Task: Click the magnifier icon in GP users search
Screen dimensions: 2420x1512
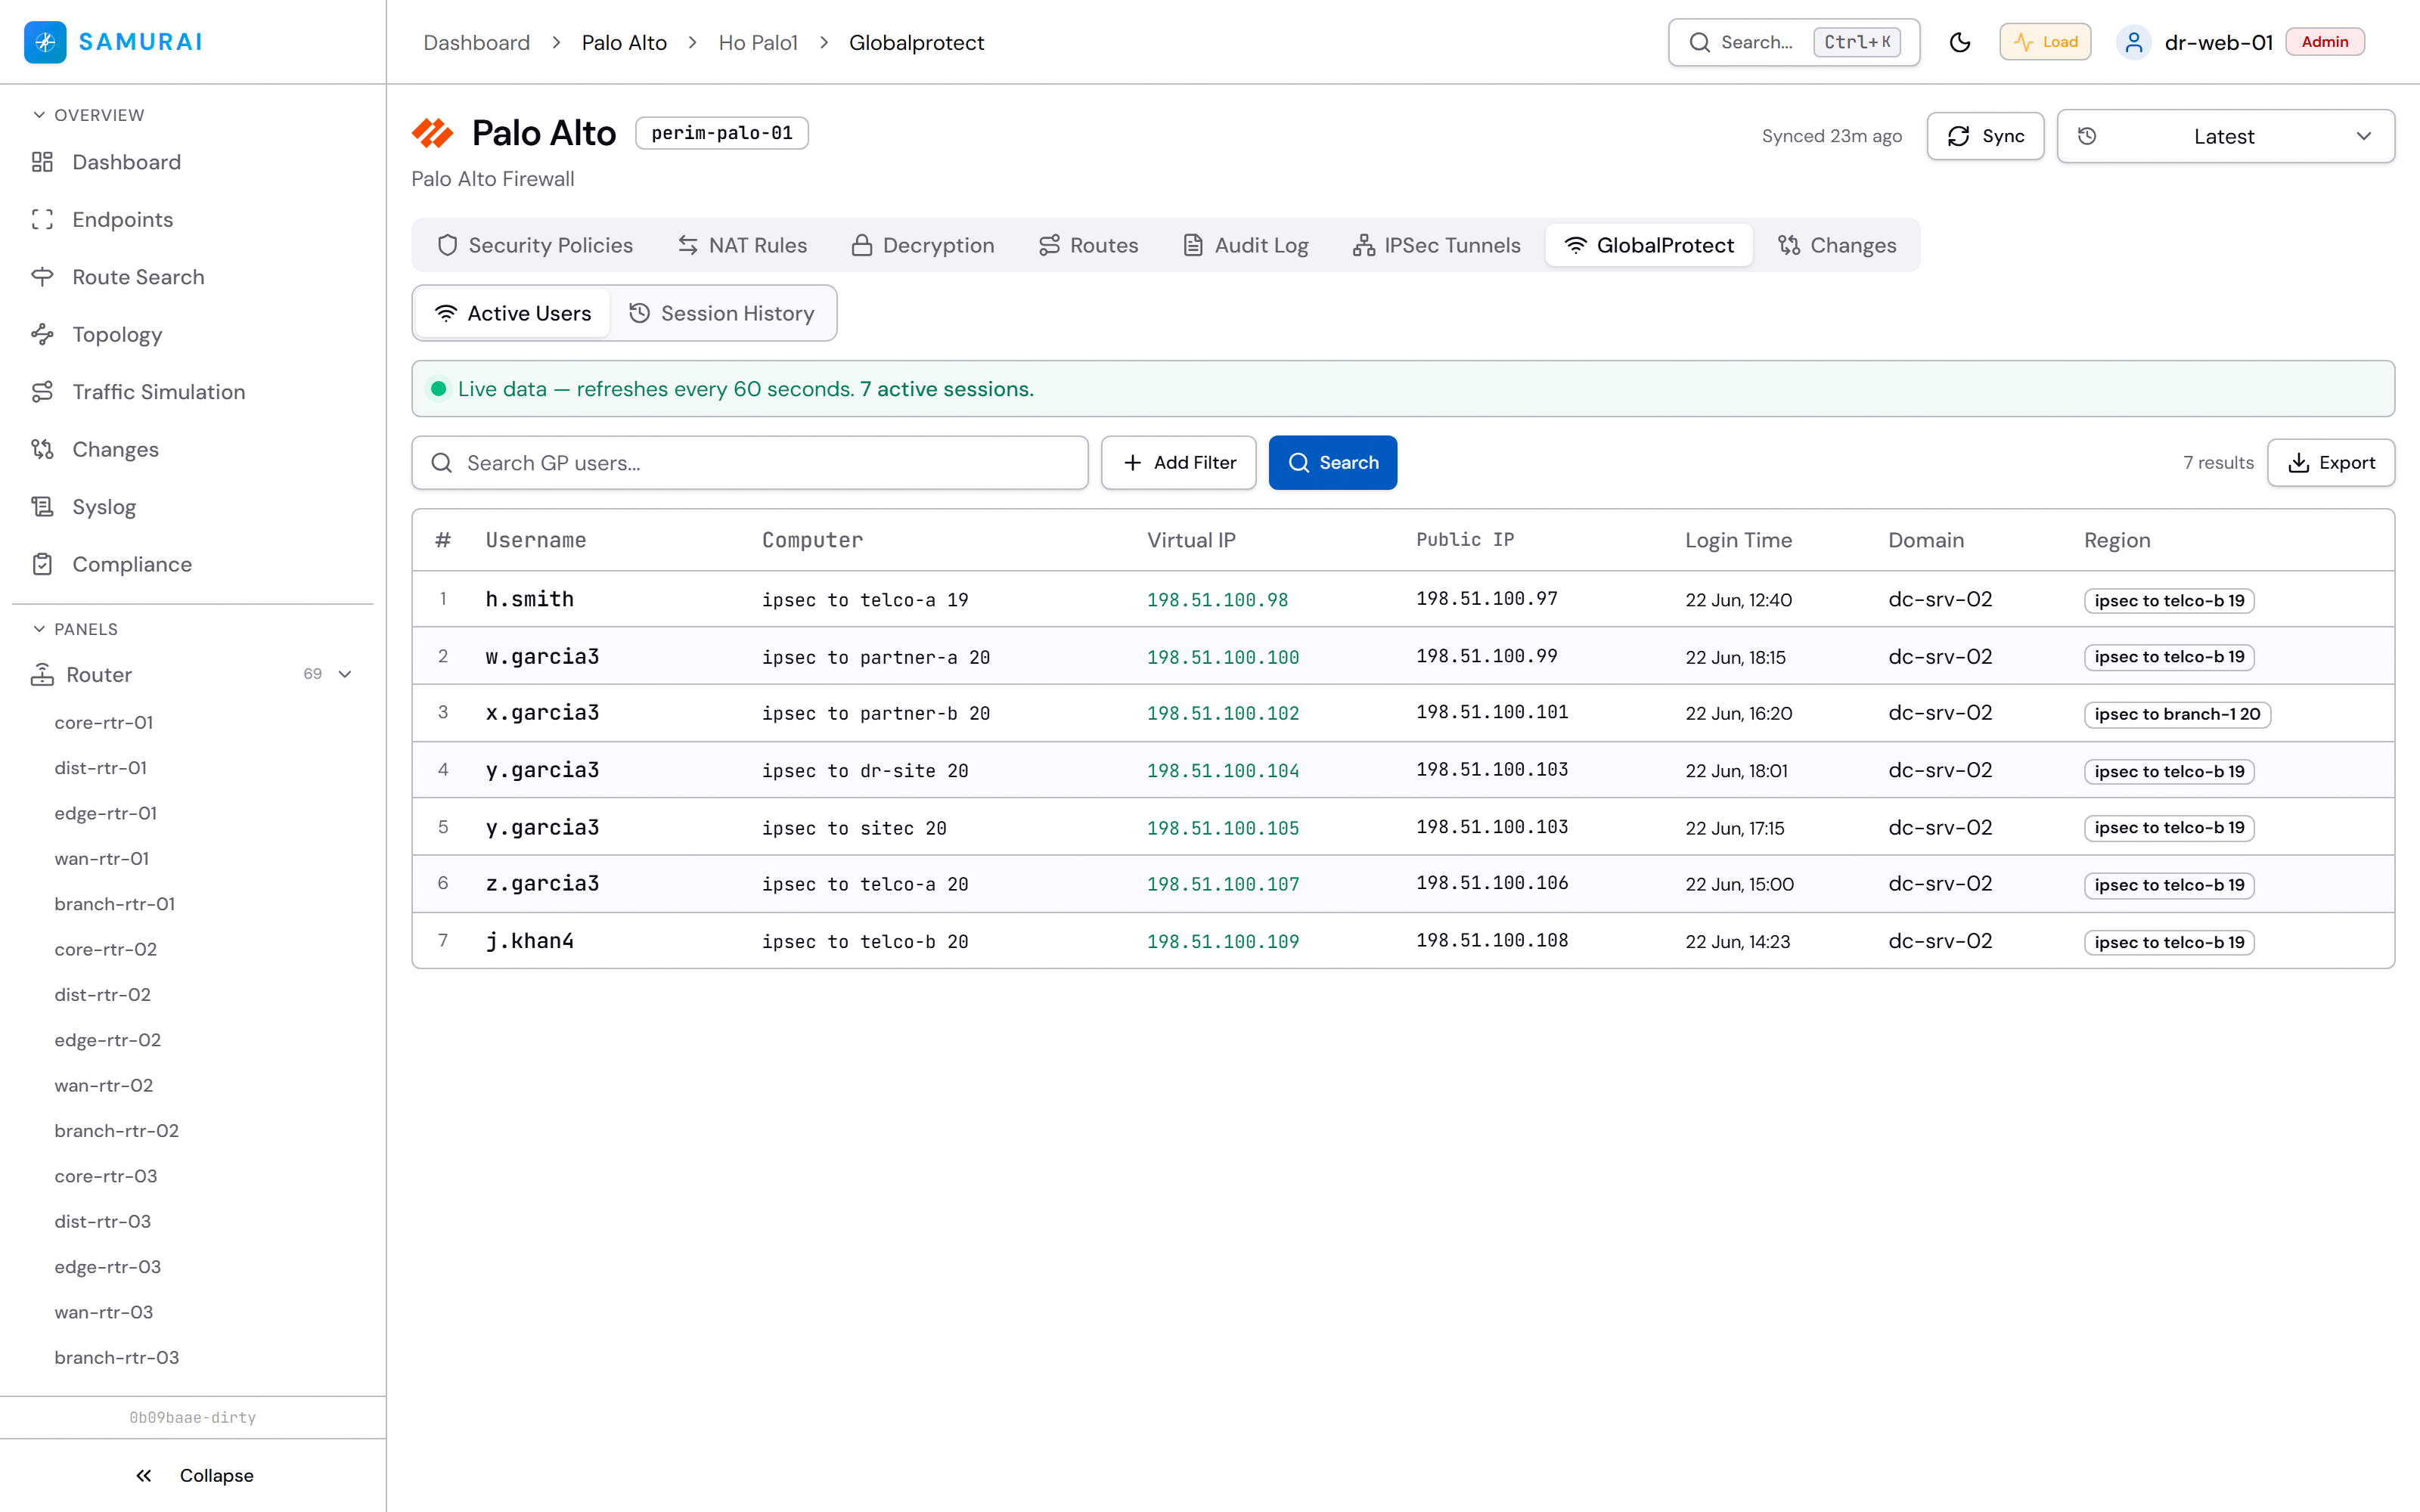Action: click(441, 463)
